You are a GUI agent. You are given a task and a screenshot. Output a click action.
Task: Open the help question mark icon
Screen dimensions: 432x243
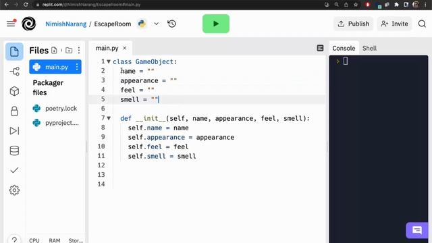pos(14,239)
